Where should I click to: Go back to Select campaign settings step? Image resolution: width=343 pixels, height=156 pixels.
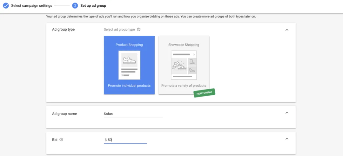[32, 6]
